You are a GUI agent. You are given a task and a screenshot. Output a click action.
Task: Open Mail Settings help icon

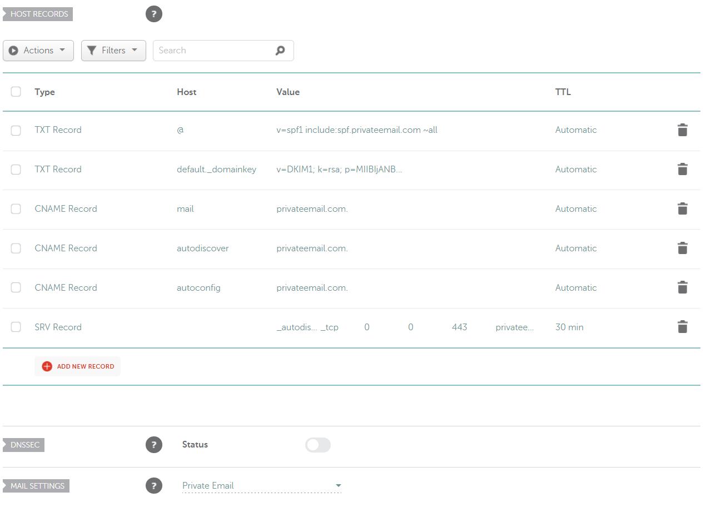[x=154, y=486]
